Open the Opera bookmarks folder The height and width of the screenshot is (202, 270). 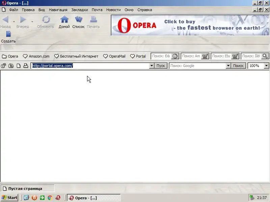pyautogui.click(x=10, y=56)
